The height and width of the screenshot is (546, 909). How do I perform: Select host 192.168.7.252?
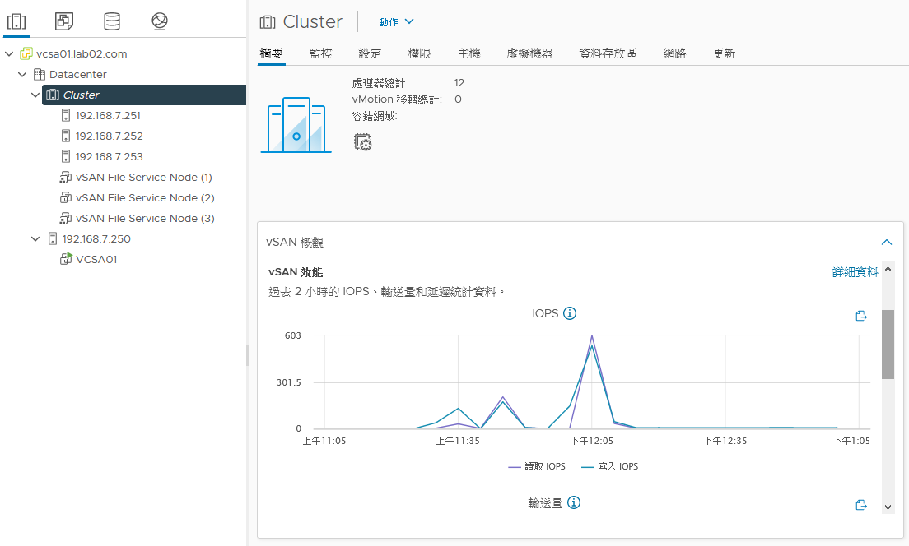109,136
